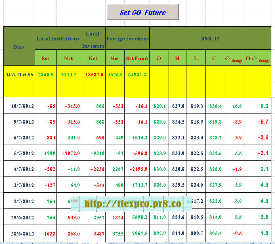Select the Local Institutions header cell
275x244 pixels.
click(58, 39)
